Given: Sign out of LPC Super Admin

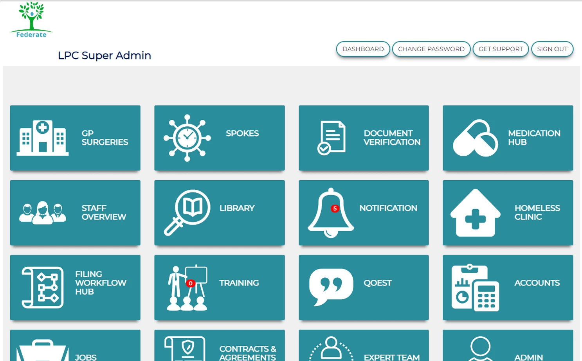Looking at the screenshot, I should click(552, 49).
